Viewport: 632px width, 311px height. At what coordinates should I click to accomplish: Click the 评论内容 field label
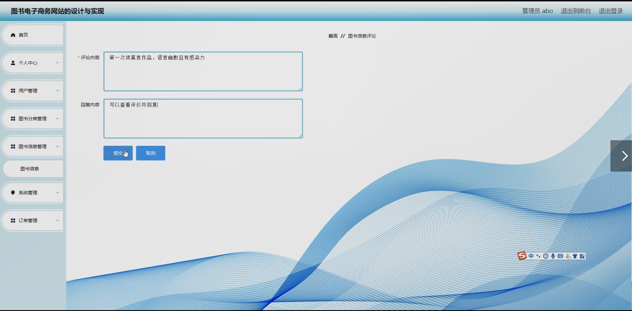pos(90,58)
